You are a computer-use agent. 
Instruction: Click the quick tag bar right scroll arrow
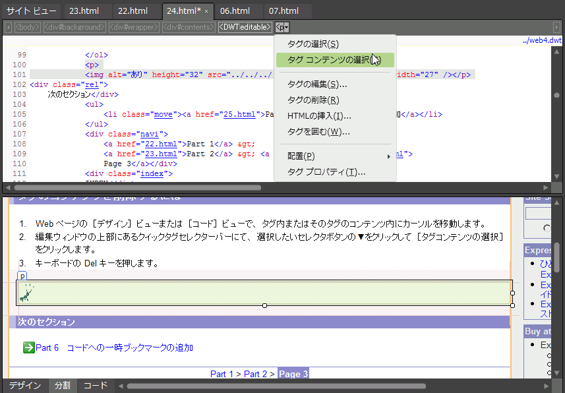[557, 27]
